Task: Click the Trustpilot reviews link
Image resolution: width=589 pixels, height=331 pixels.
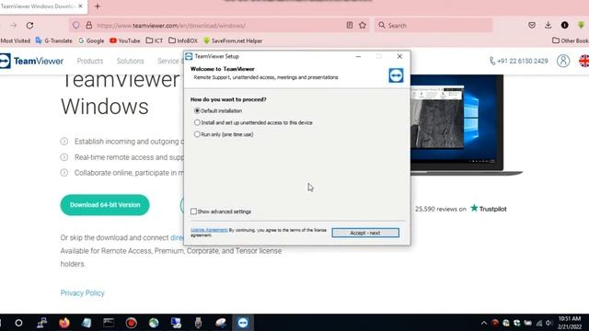Action: [x=489, y=209]
